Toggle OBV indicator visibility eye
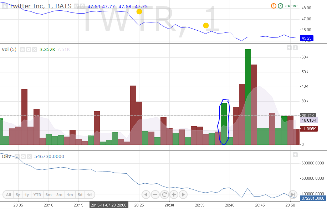 17,157
